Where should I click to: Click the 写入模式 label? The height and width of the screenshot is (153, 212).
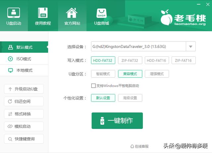pyautogui.click(x=77, y=60)
